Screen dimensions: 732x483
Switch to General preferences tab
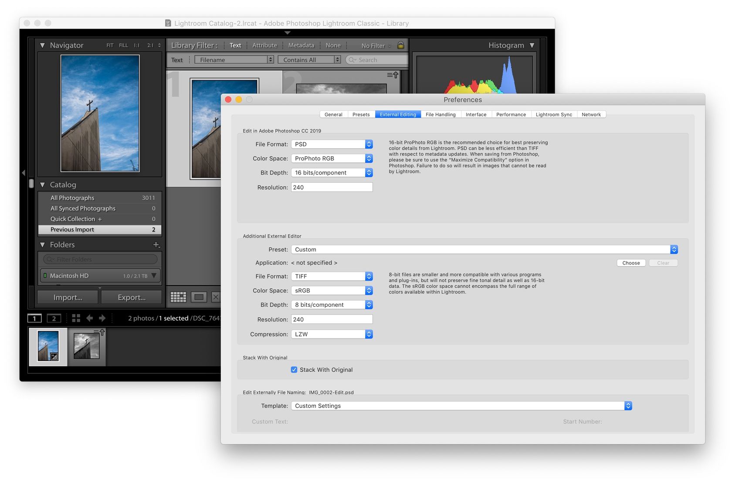point(333,114)
